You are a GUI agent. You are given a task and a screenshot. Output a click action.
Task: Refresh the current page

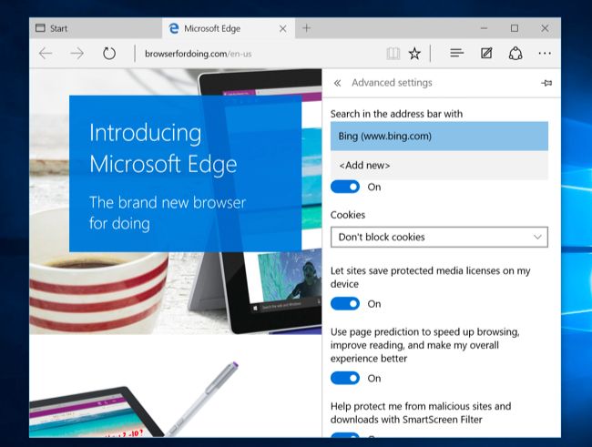(x=109, y=53)
